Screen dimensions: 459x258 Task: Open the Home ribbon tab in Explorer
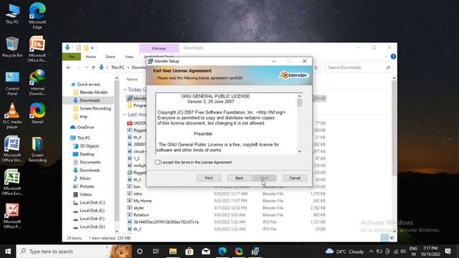90,57
